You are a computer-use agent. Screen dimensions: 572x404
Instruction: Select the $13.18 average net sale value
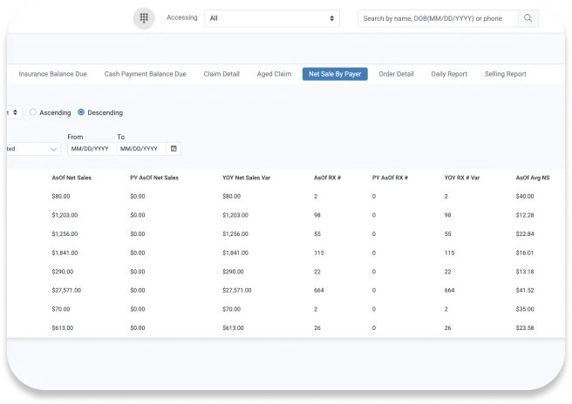pyautogui.click(x=525, y=272)
